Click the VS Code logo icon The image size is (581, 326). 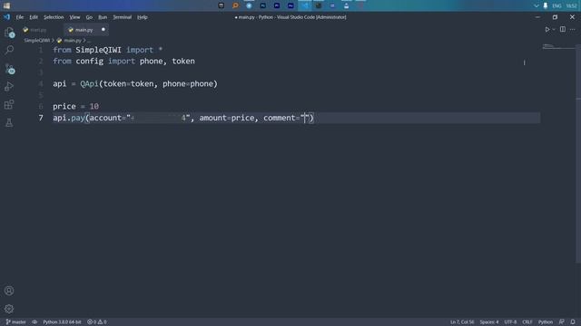pyautogui.click(x=6, y=17)
